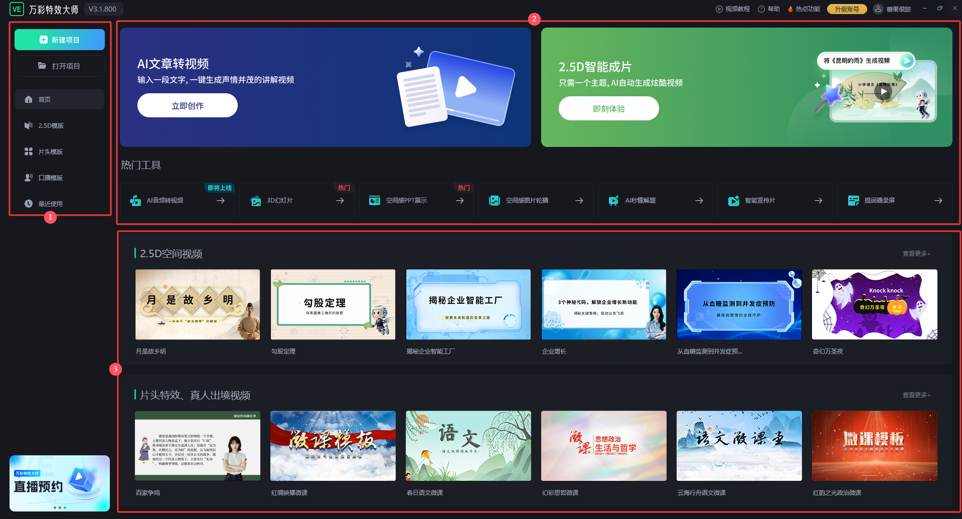Click the 升级账号 upgrade button
This screenshot has width=962, height=519.
click(847, 9)
